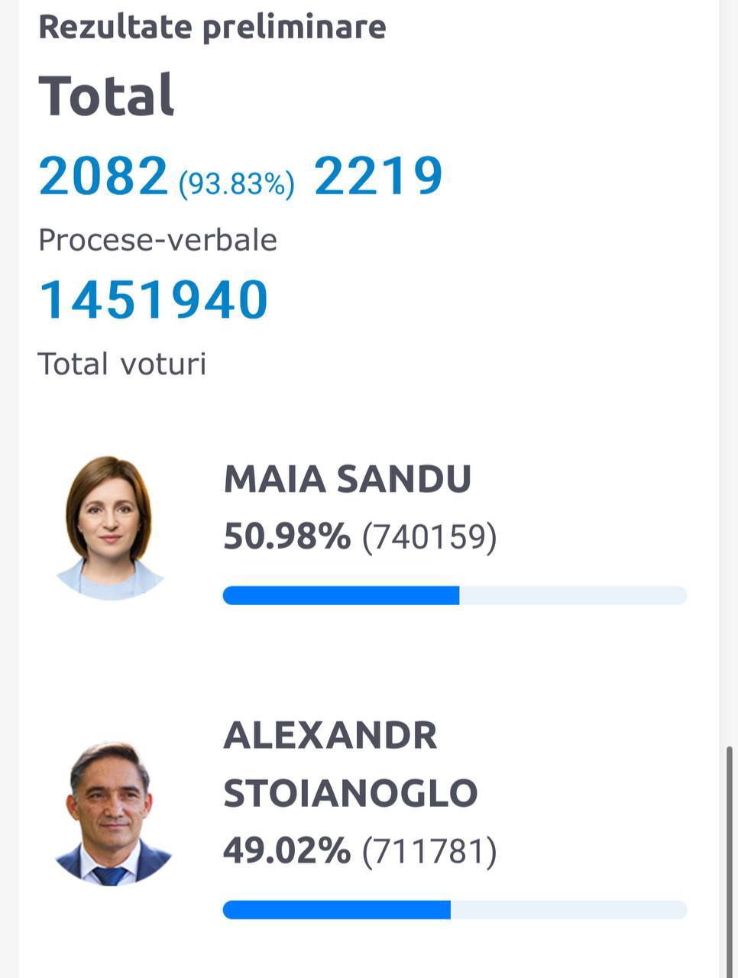Click Sandu's 50.98% vote share

286,537
